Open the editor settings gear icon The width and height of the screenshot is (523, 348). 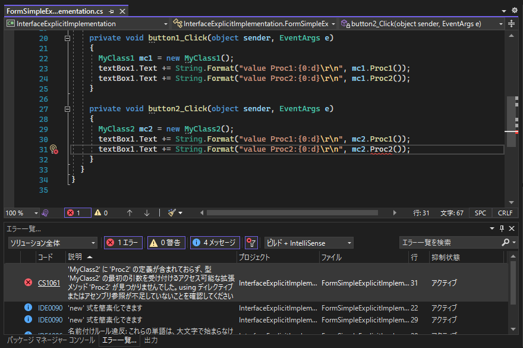point(515,10)
